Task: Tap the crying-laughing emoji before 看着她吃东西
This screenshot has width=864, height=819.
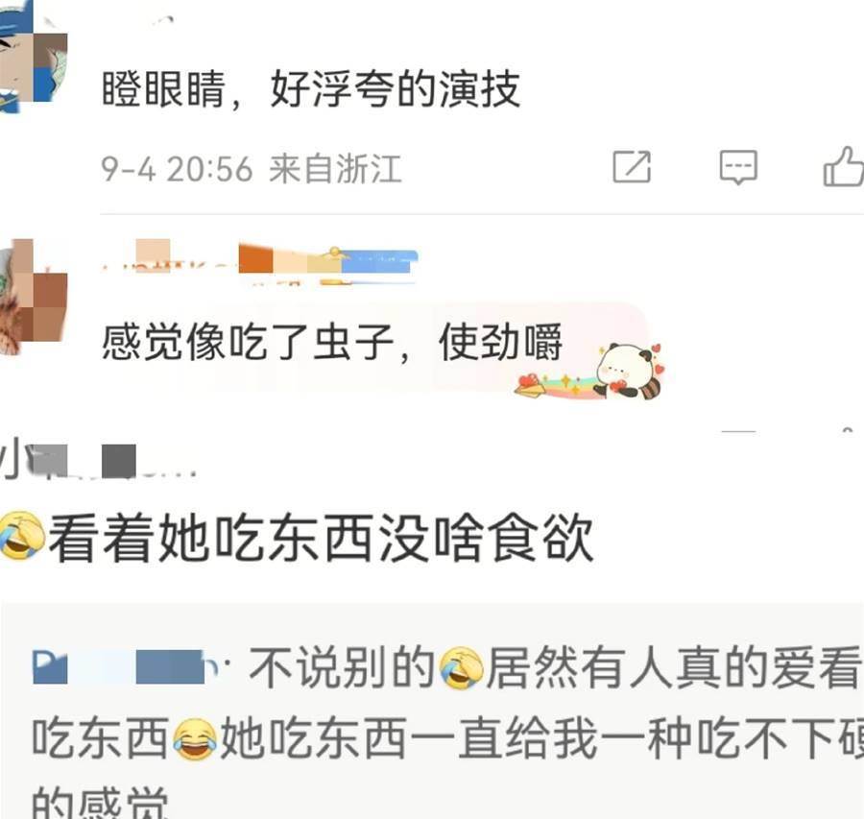Action: tap(22, 536)
